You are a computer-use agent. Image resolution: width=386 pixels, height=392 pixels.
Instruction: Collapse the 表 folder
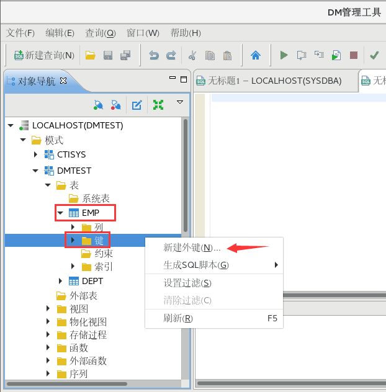click(48, 185)
